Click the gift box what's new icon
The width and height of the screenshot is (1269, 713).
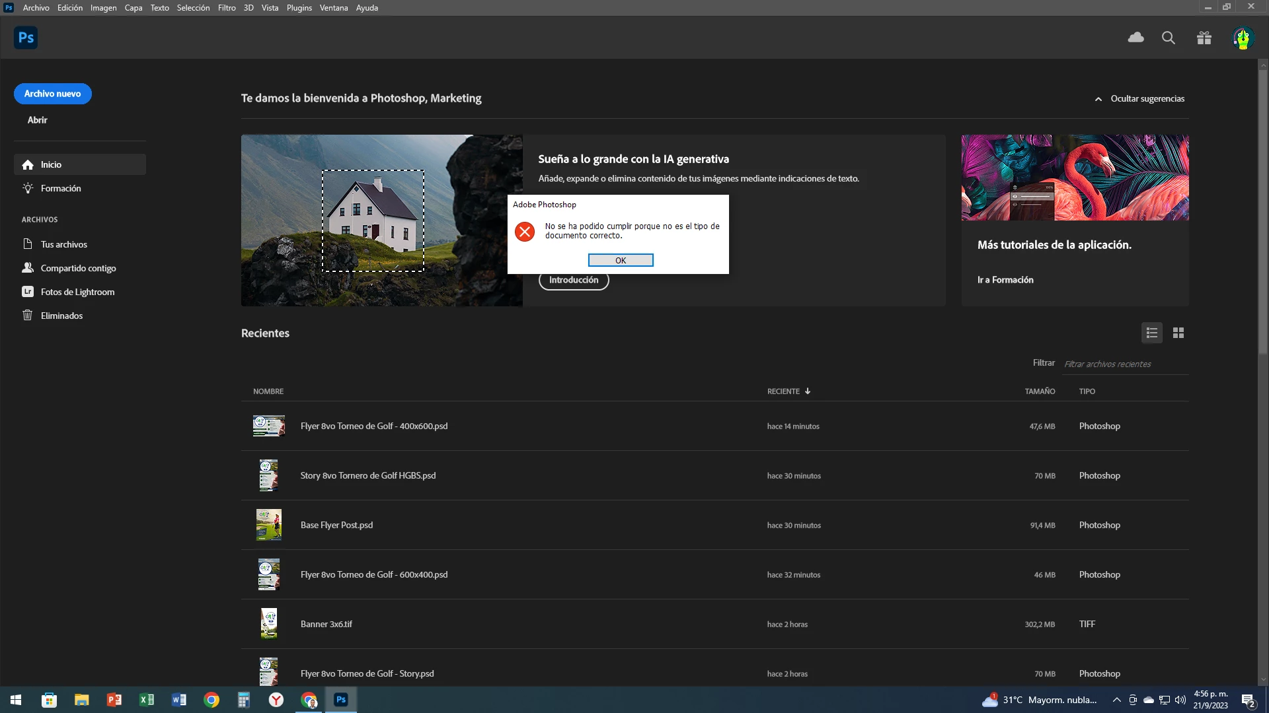coord(1204,38)
